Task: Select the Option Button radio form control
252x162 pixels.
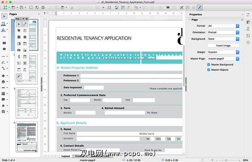Action: tap(25, 37)
